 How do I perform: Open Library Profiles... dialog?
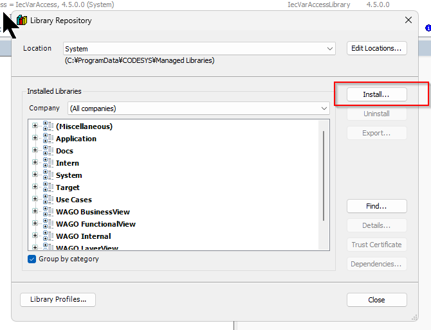point(58,300)
